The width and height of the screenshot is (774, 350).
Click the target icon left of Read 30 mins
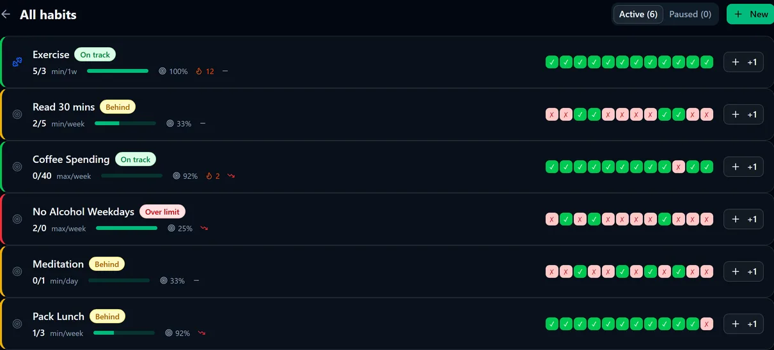click(x=17, y=114)
